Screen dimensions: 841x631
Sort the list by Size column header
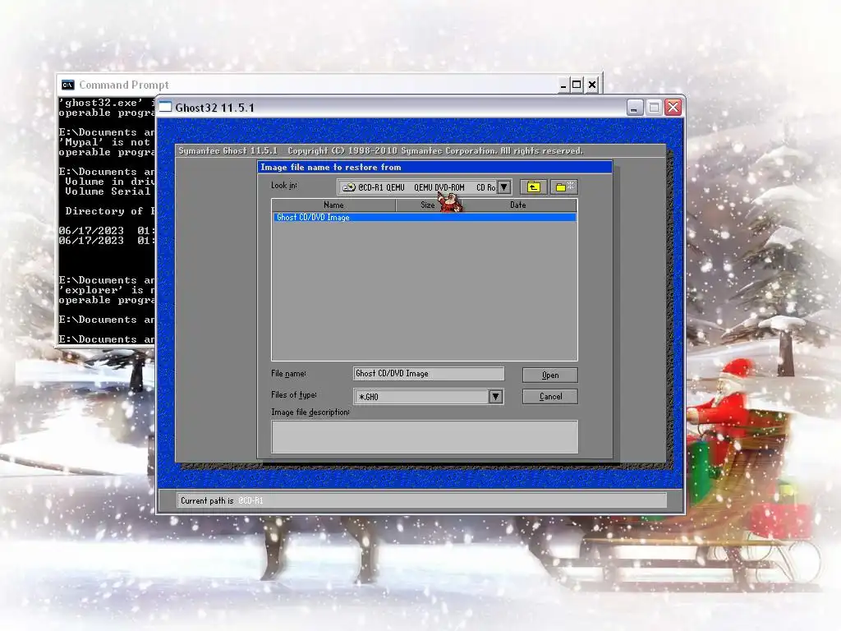point(427,205)
